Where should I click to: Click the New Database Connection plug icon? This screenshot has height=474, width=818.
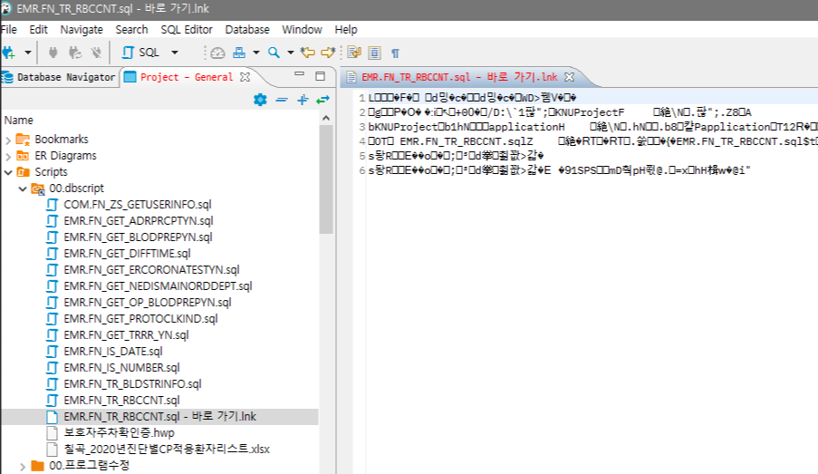coord(8,53)
